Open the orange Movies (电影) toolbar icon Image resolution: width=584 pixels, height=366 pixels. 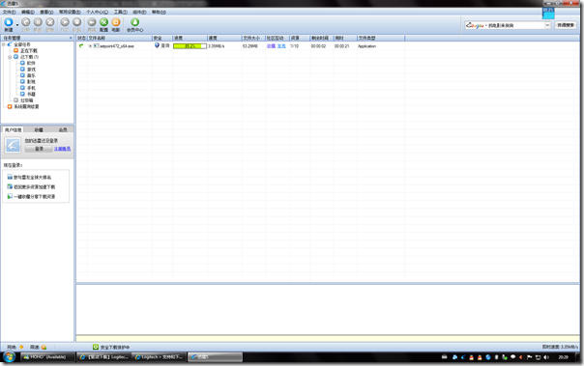click(x=116, y=22)
